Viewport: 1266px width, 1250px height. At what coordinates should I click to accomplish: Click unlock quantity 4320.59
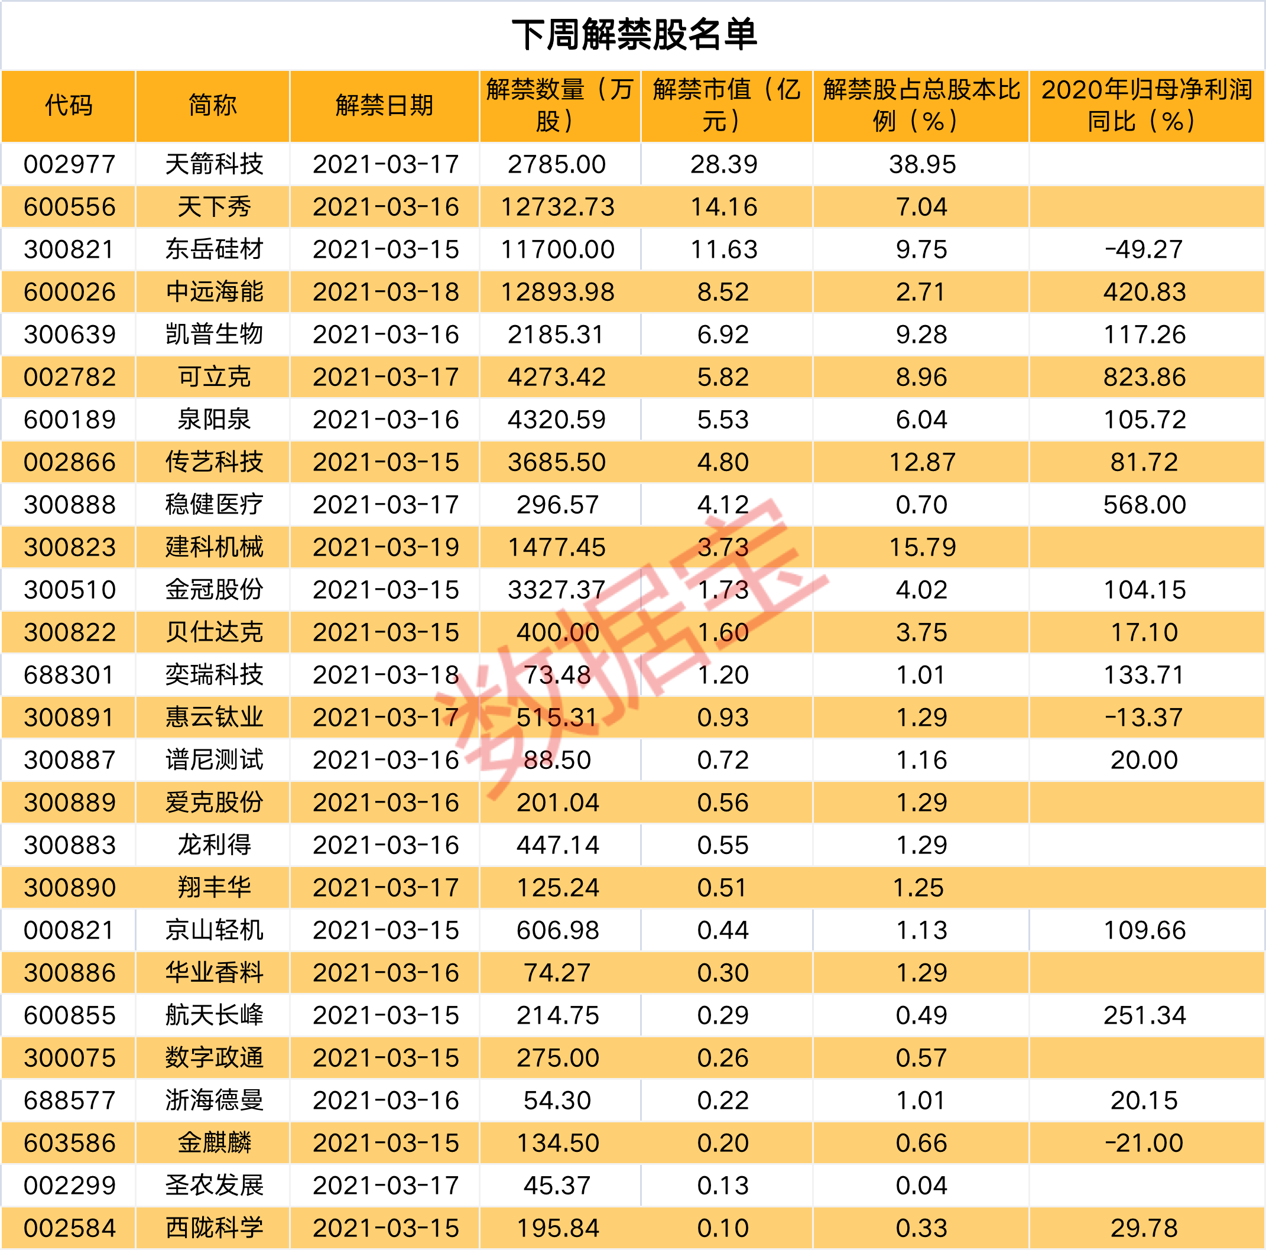(557, 419)
